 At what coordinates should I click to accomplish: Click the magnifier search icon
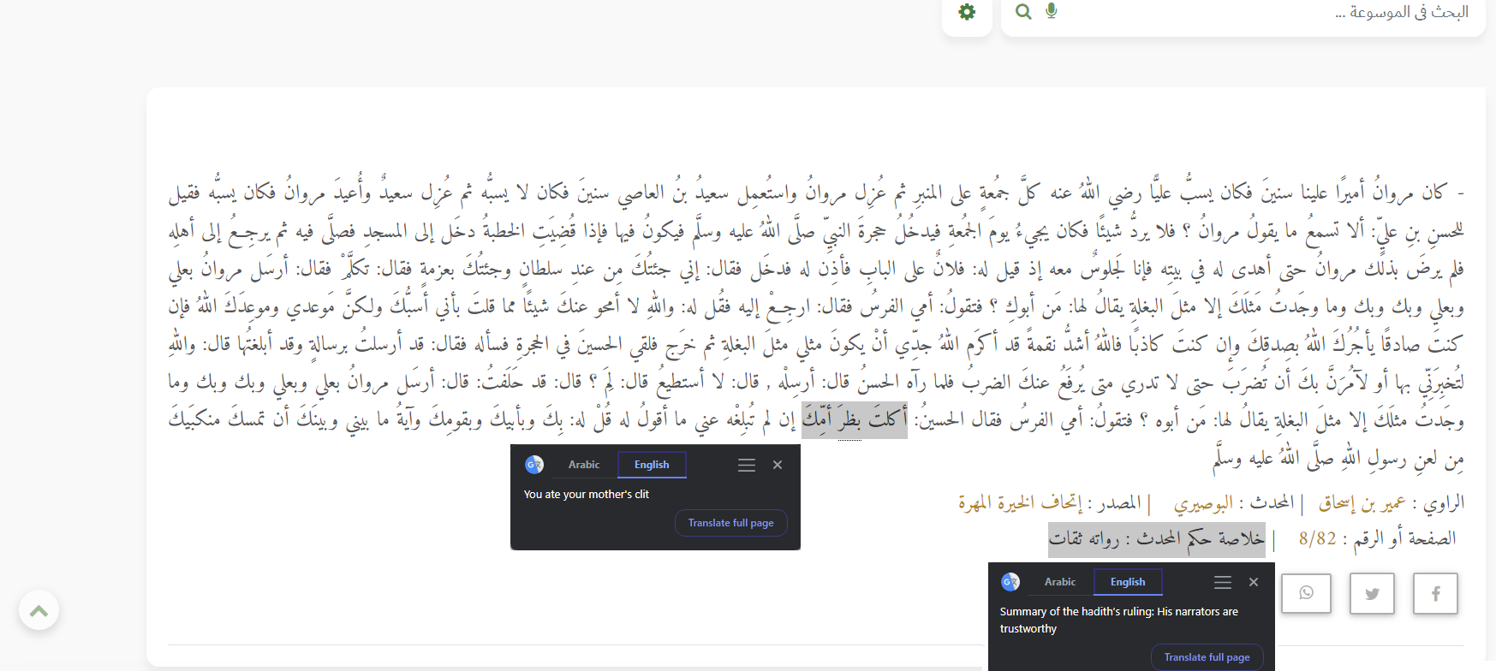coord(1023,12)
